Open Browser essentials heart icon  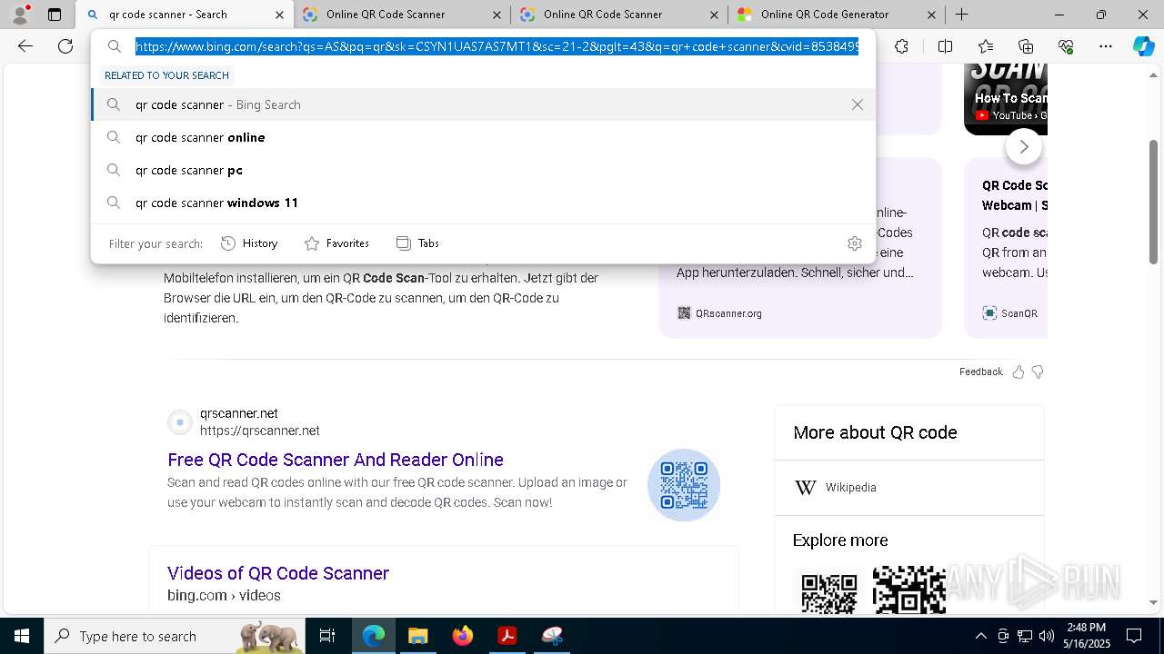click(x=1066, y=46)
